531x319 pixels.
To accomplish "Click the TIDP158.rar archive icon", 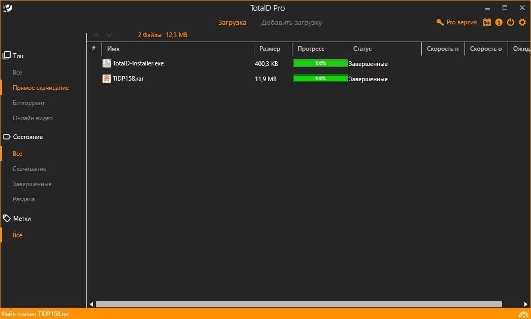I will pyautogui.click(x=107, y=79).
